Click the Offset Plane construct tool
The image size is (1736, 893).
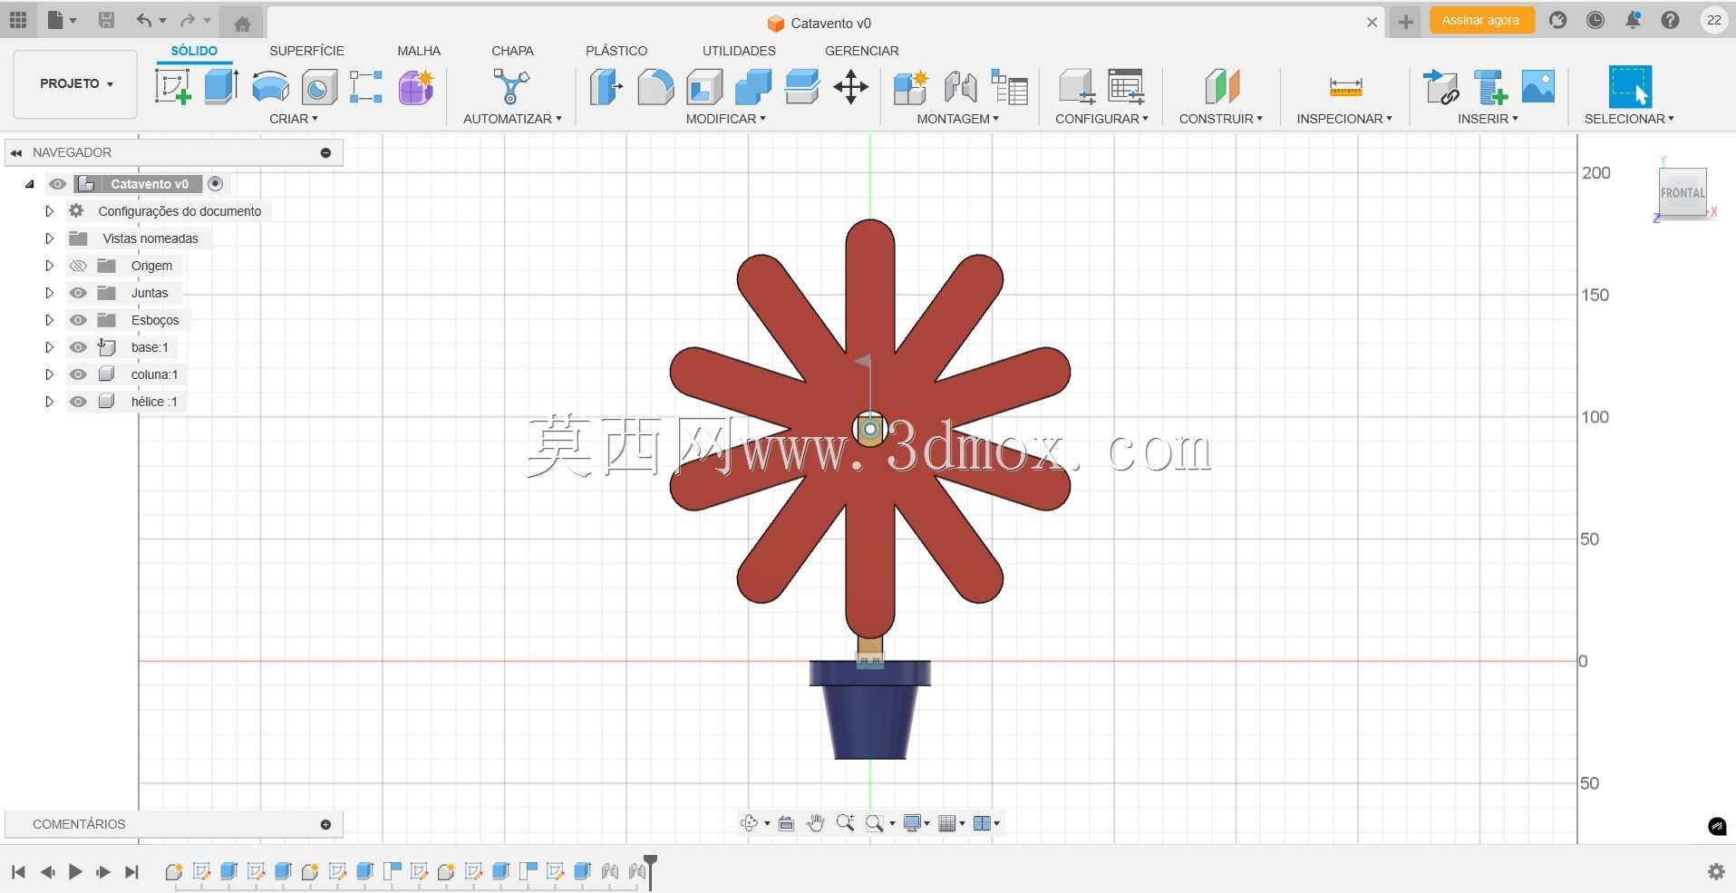pos(1222,87)
